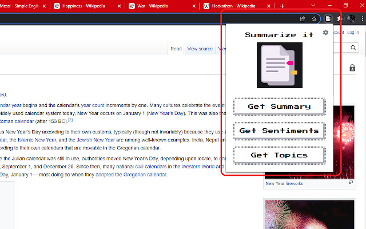366x229 pixels.
Task: Click the Summarize it document logo
Action: click(x=280, y=65)
